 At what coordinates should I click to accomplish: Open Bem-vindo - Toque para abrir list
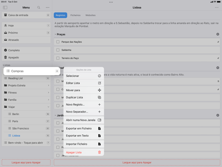pos(26,143)
